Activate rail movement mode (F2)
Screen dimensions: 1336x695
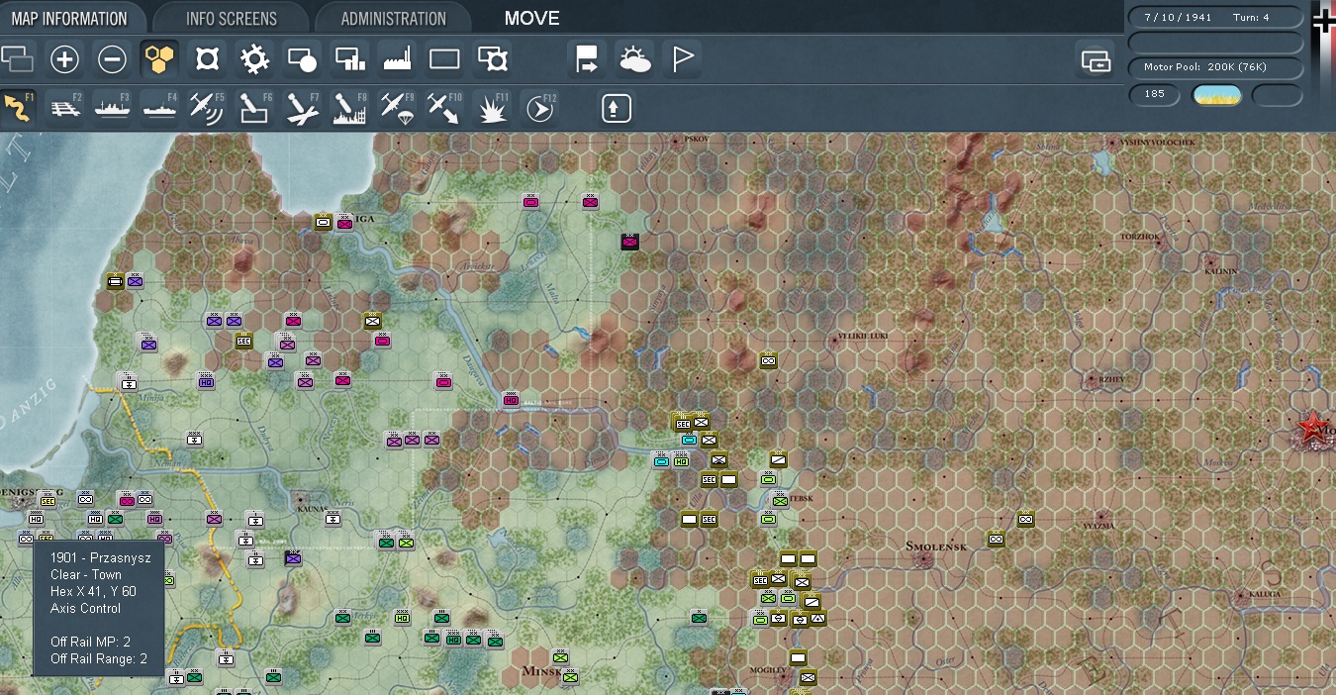64,108
